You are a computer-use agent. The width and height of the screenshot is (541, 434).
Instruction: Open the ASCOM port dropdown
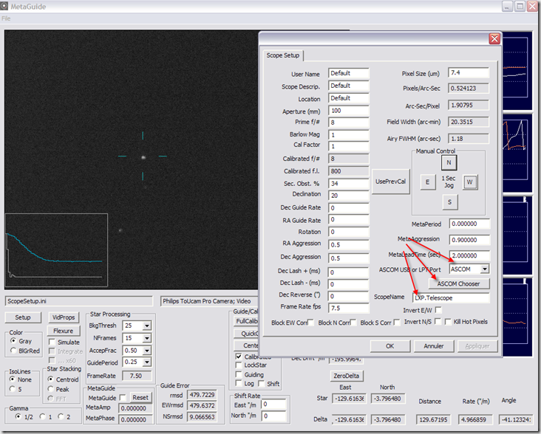(x=485, y=269)
